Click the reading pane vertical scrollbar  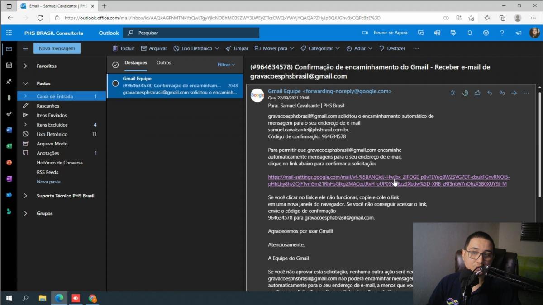coord(539,145)
